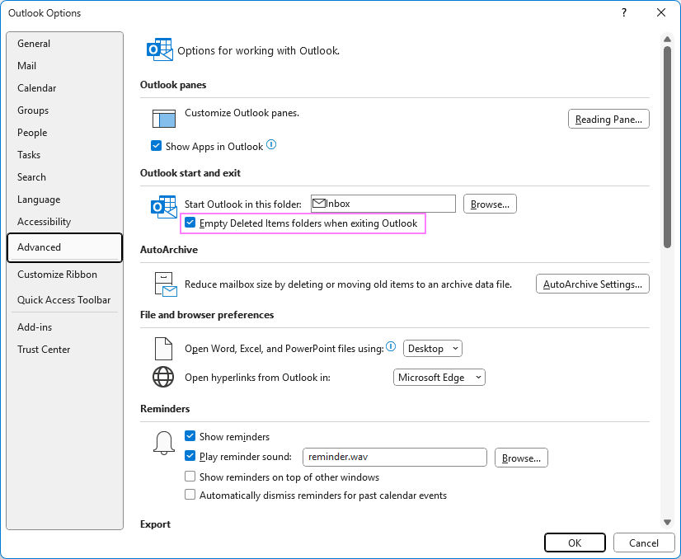Click the globe icon for hyperlinks
This screenshot has height=559, width=681.
point(163,377)
